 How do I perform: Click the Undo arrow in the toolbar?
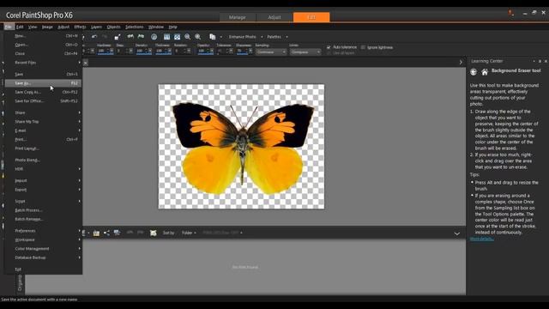tap(94, 36)
